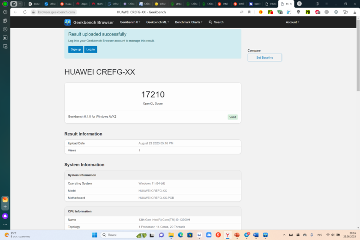Click the Geekbench app icon in taskbar
Viewport: 360px width, 240px height.
click(265, 235)
